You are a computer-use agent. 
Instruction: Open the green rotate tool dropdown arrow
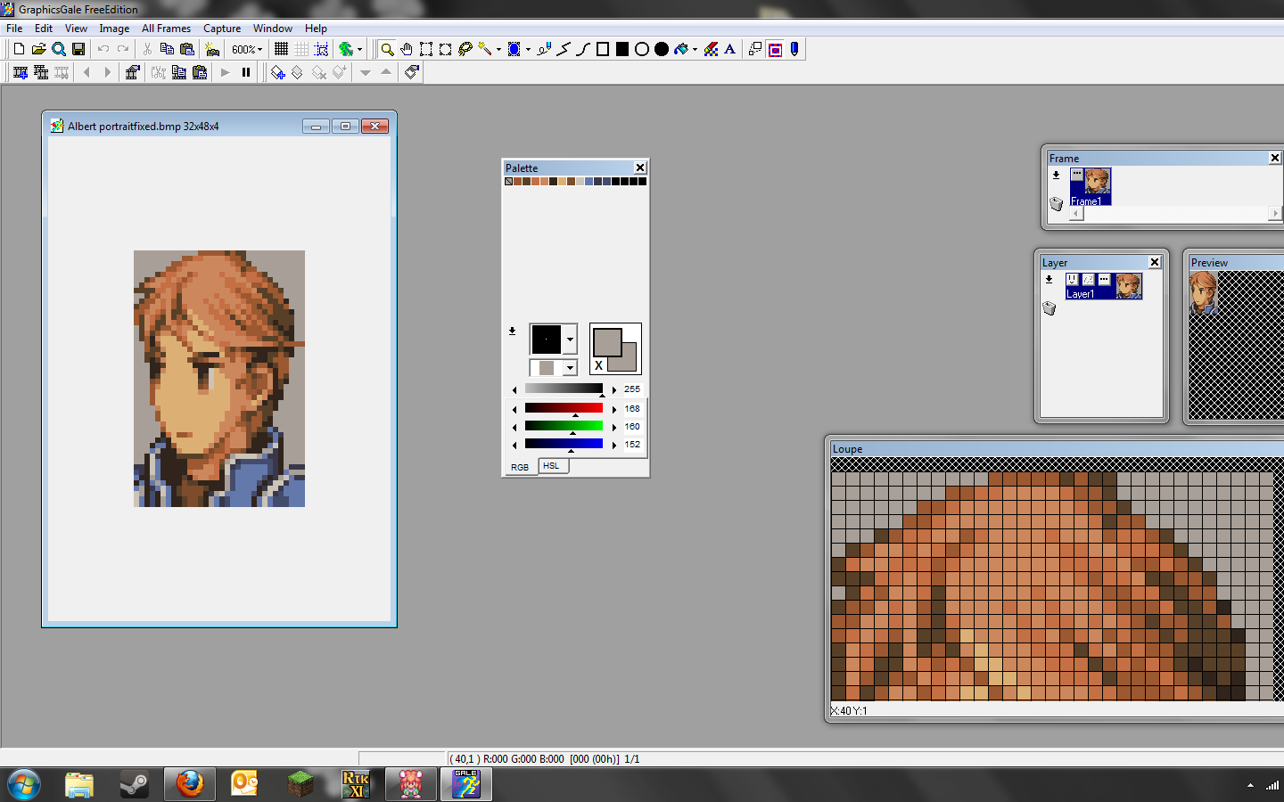point(359,50)
